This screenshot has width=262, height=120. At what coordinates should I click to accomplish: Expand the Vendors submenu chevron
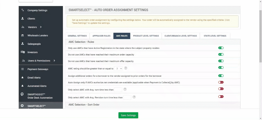coord(41,27)
